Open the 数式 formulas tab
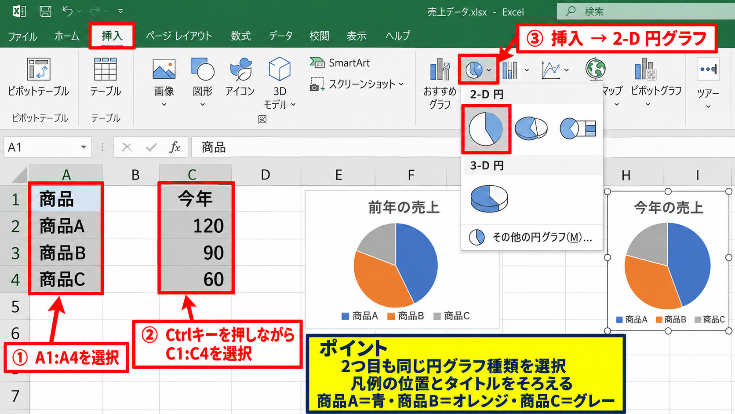 click(241, 36)
